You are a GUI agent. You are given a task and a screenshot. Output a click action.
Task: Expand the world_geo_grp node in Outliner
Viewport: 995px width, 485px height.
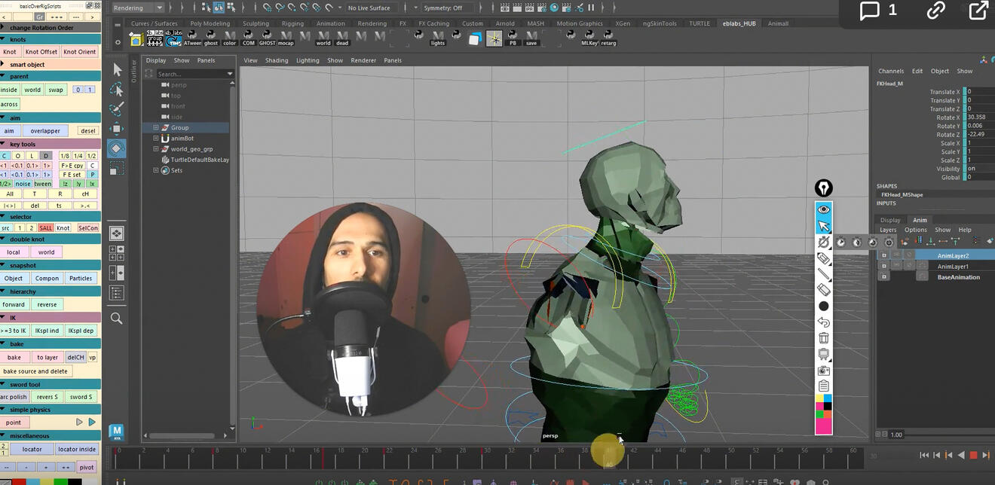156,149
